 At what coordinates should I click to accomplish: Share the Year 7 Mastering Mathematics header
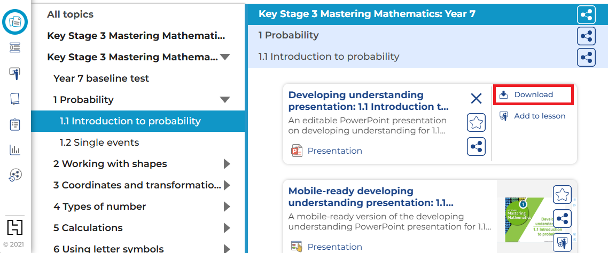click(586, 14)
